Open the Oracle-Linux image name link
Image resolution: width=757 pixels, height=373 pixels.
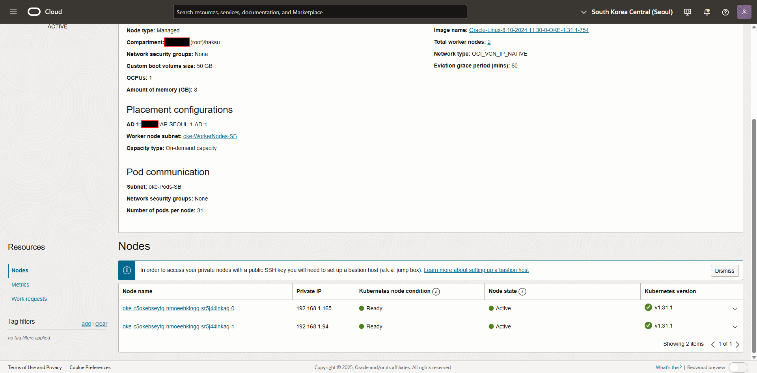pos(529,30)
